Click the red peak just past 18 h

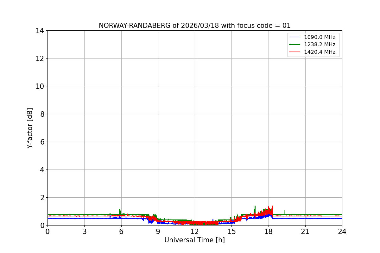pyautogui.click(x=272, y=209)
